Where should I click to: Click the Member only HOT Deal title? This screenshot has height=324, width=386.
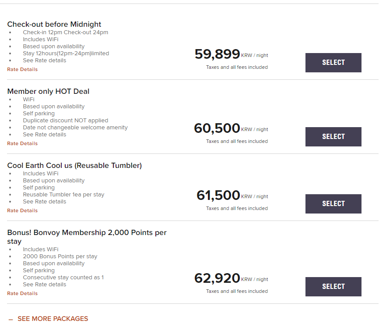(x=48, y=92)
